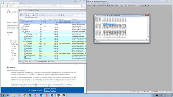Toggle Source mode on in WinDbg toolbar
Screen dimensions: 173x97
pos(141,6)
